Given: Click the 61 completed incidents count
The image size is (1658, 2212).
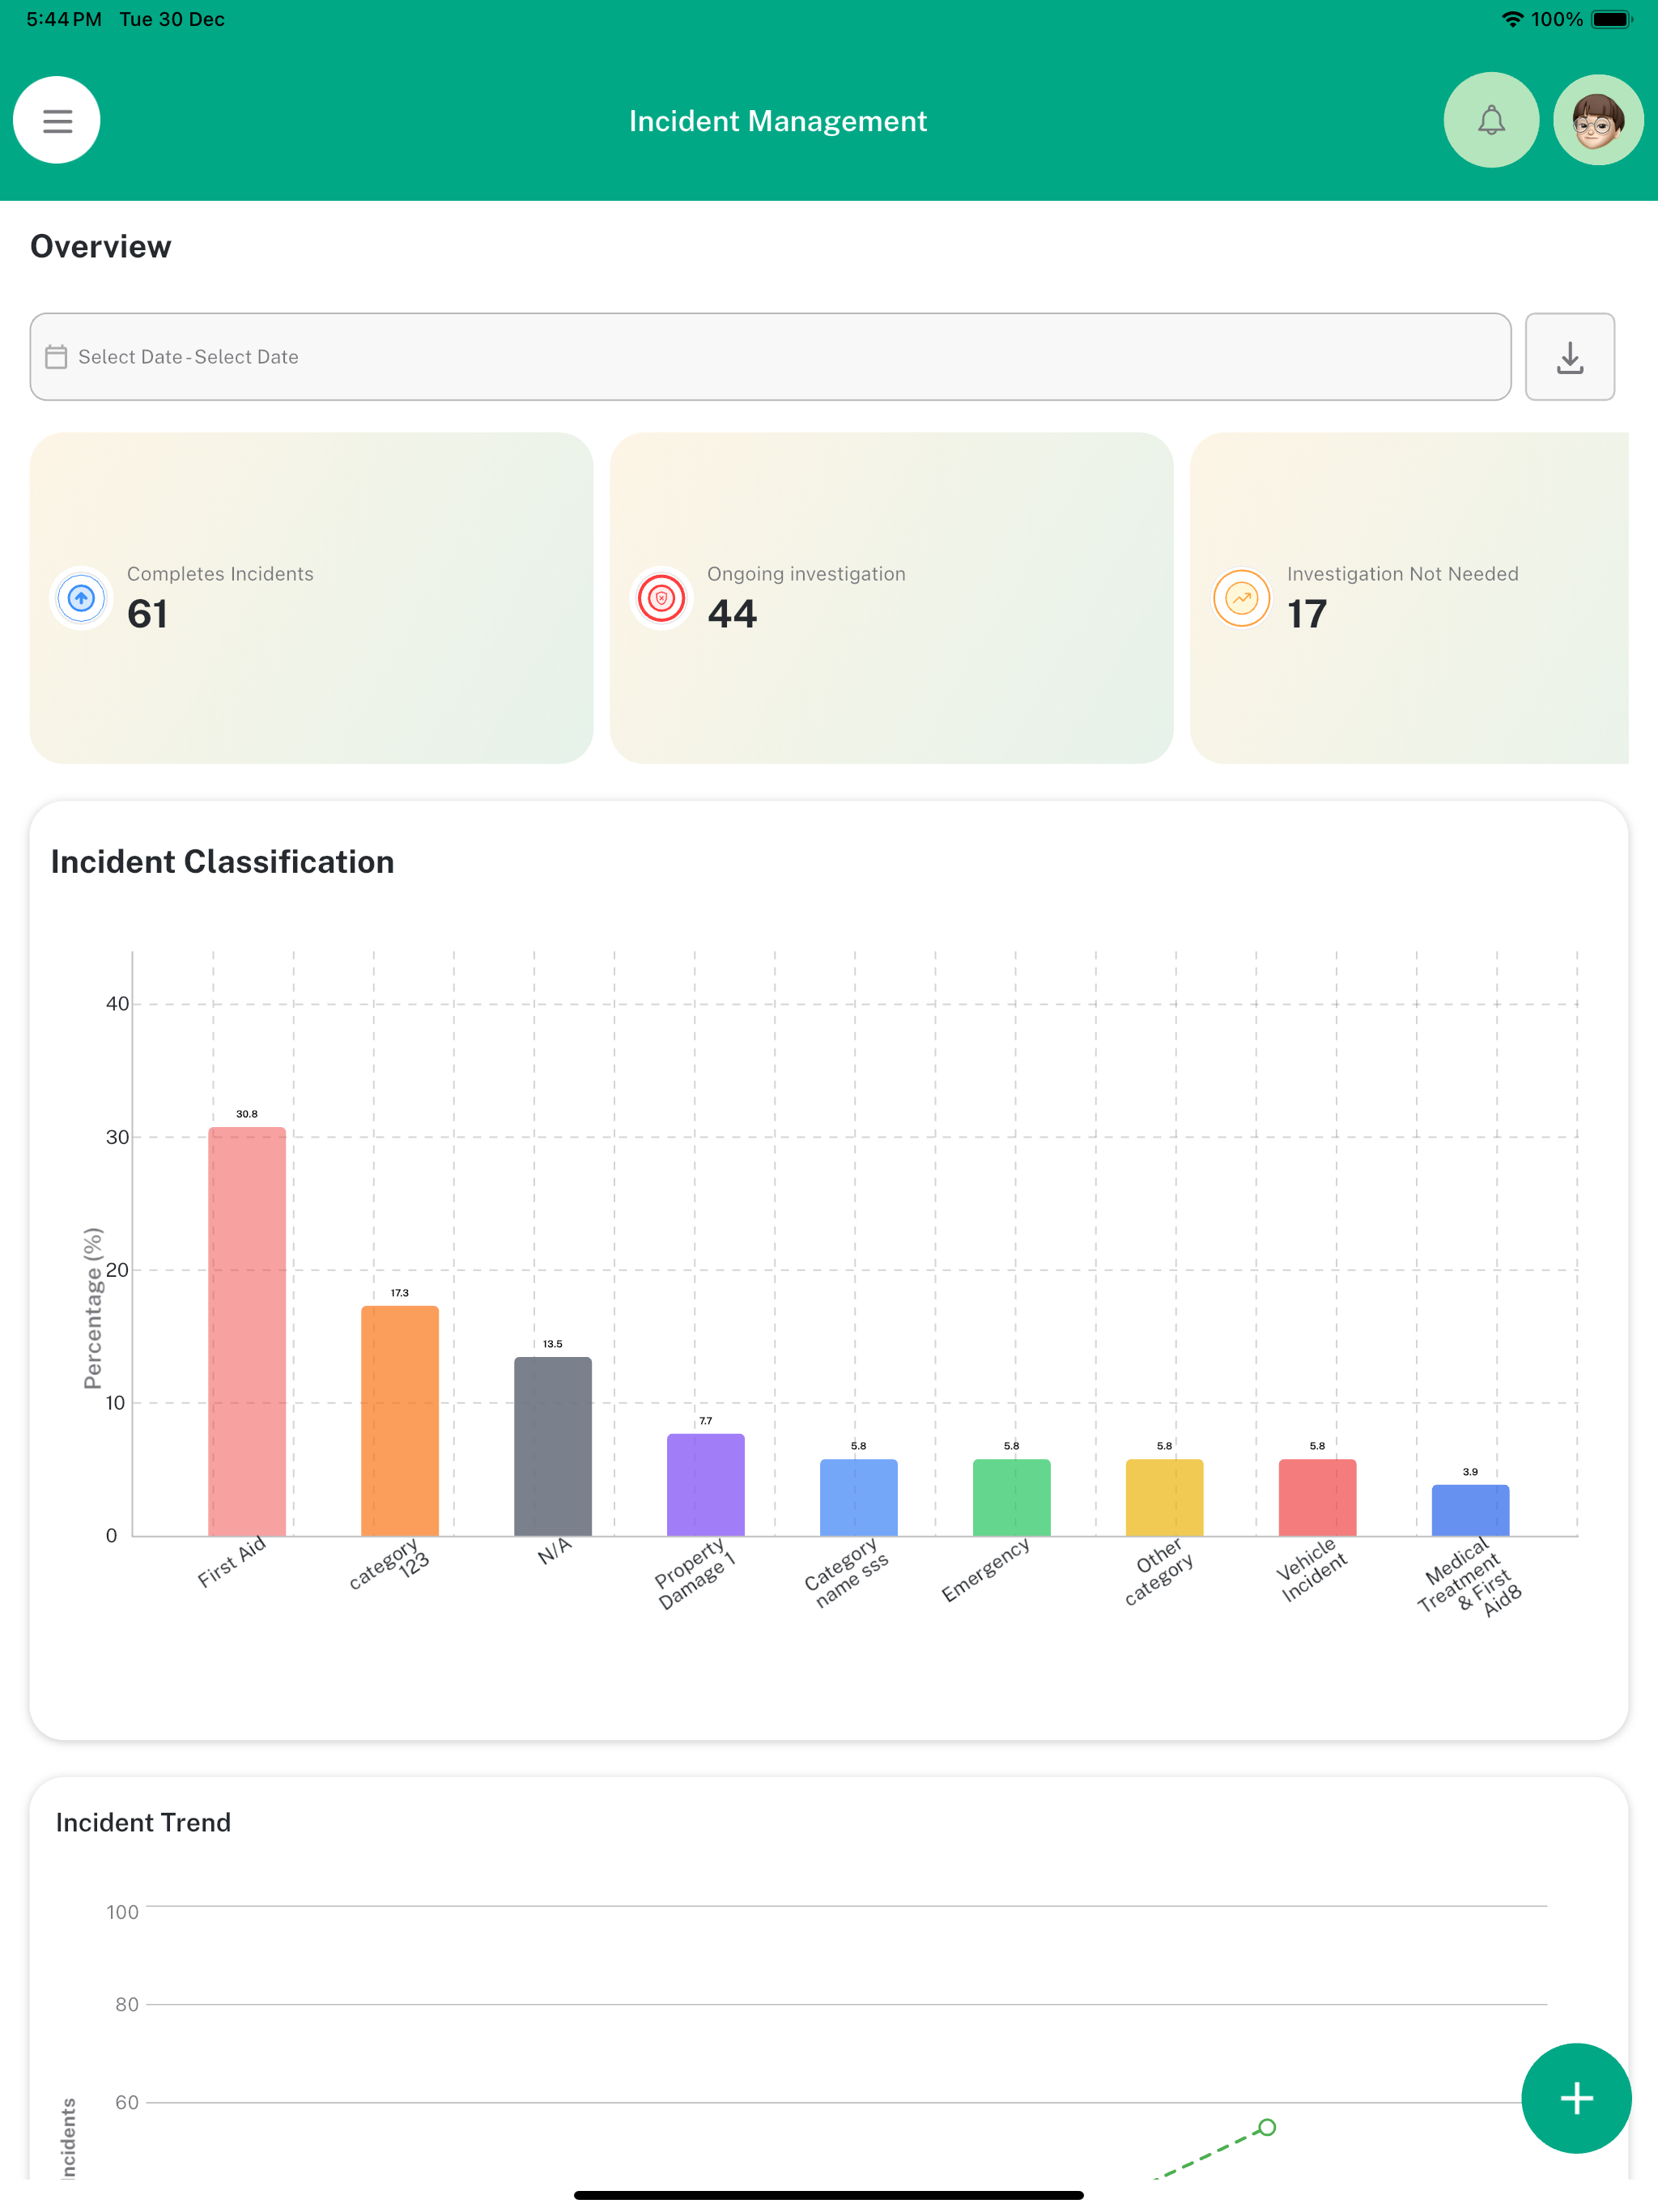Looking at the screenshot, I should coord(147,614).
